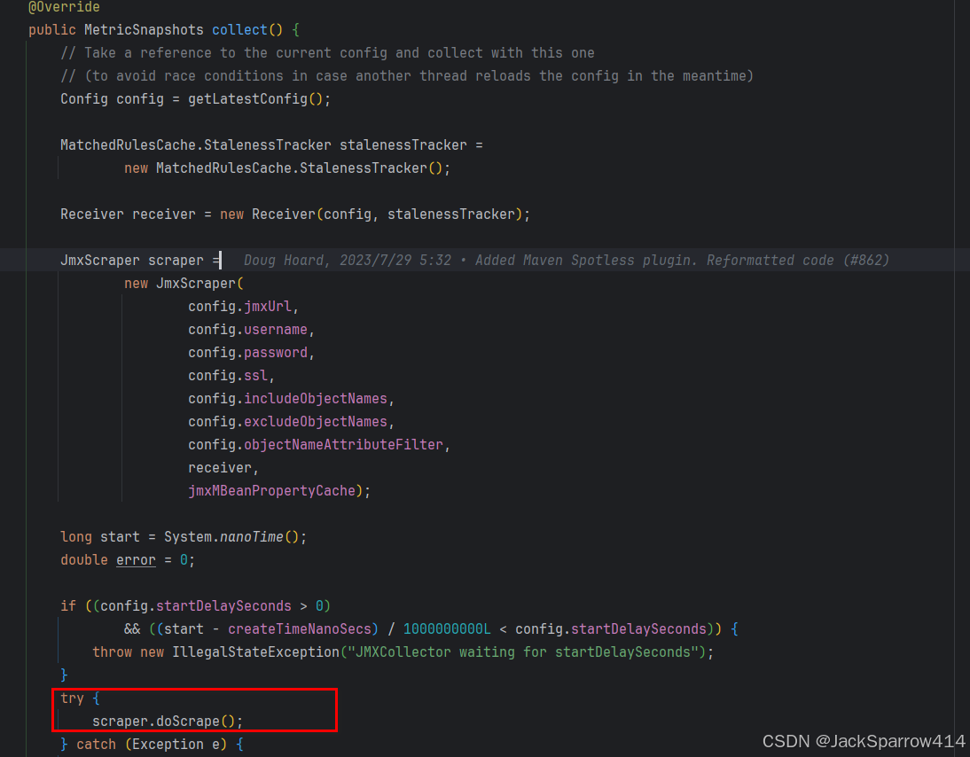Click the getLatestConfig() call
The height and width of the screenshot is (757, 970).
point(255,99)
